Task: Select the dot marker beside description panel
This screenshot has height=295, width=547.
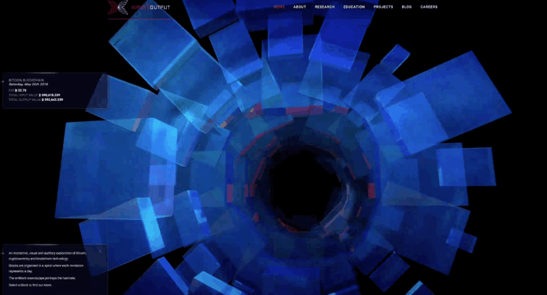Action: click(x=3, y=253)
